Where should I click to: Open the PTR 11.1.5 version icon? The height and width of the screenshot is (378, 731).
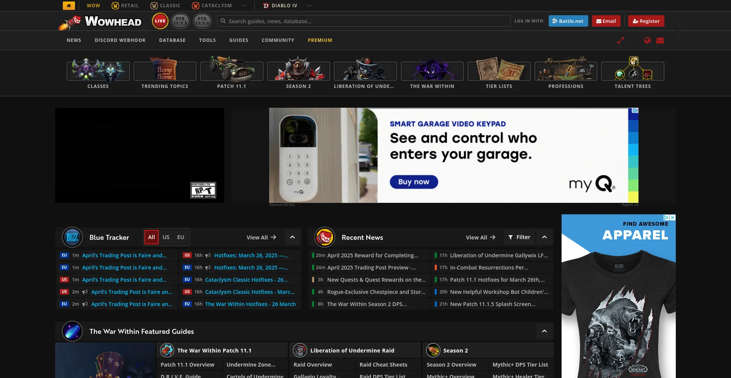coord(180,21)
